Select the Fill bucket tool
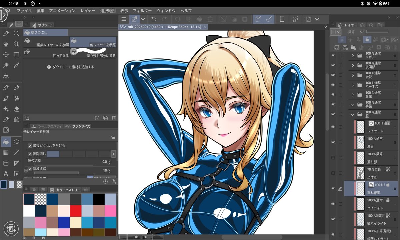The image size is (400, 240). tap(6, 142)
